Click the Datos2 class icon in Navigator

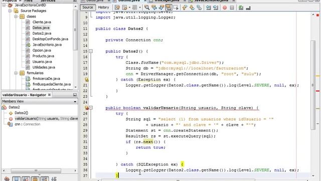pos(4,107)
